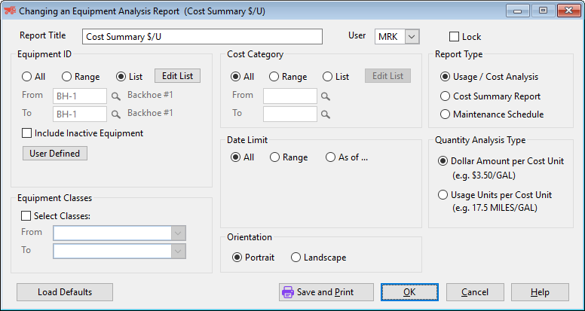Screen dimensions: 585x311
Task: Click the Edit List button for Equipment ID
Action: (x=178, y=76)
